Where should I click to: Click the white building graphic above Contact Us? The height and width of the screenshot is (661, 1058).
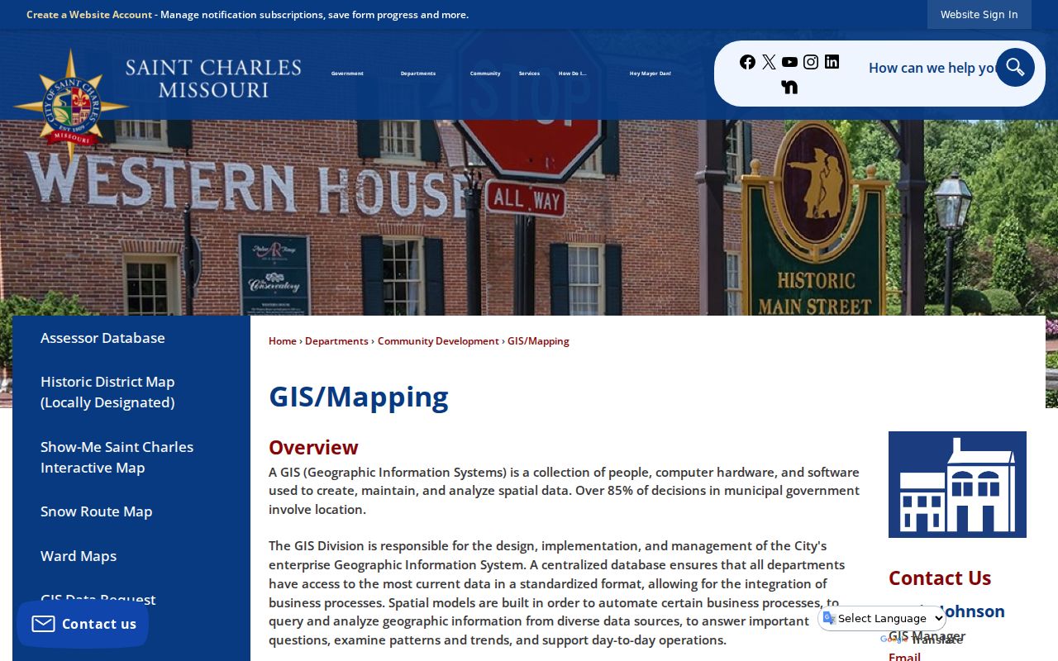point(957,485)
